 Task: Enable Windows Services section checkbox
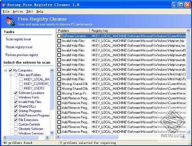[x=16, y=133]
